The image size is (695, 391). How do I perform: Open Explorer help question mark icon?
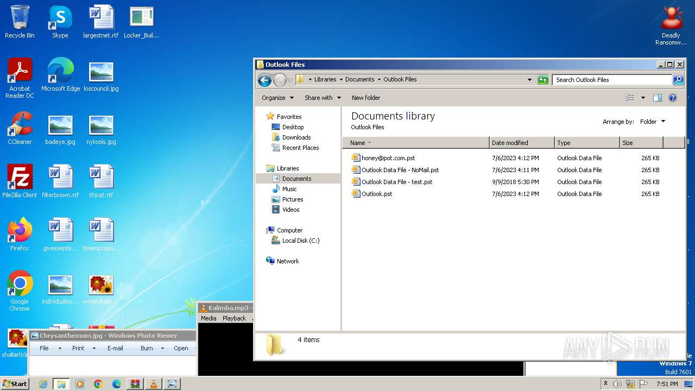click(673, 98)
